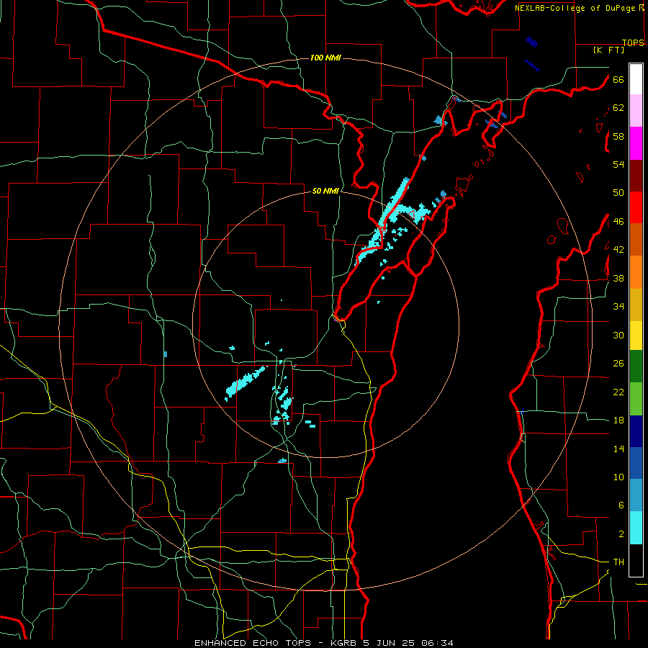Image resolution: width=648 pixels, height=648 pixels.
Task: Click the '54' legend value
Action: [618, 164]
